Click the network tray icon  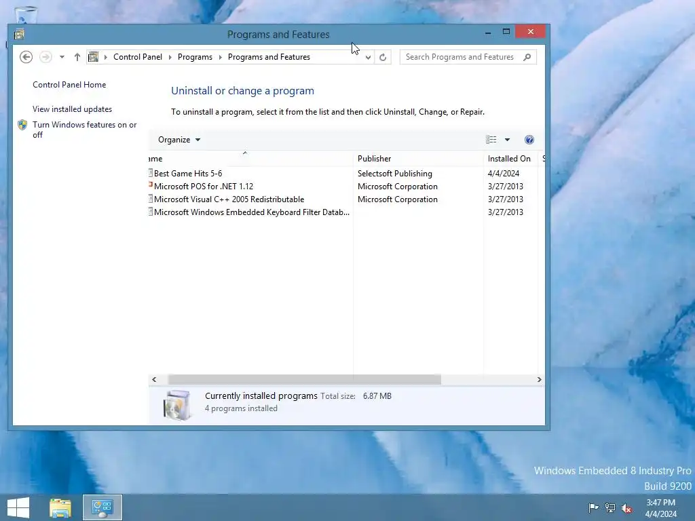[x=610, y=508]
